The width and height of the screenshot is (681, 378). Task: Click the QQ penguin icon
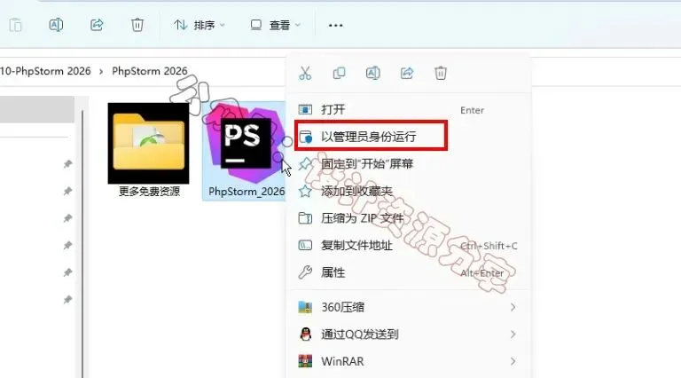coord(305,335)
